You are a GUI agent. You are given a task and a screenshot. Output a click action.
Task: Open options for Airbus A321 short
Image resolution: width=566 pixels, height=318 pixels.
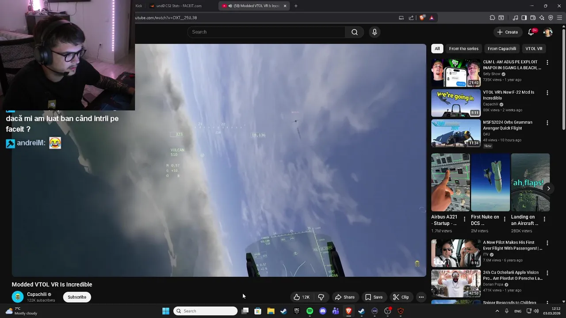point(464,219)
